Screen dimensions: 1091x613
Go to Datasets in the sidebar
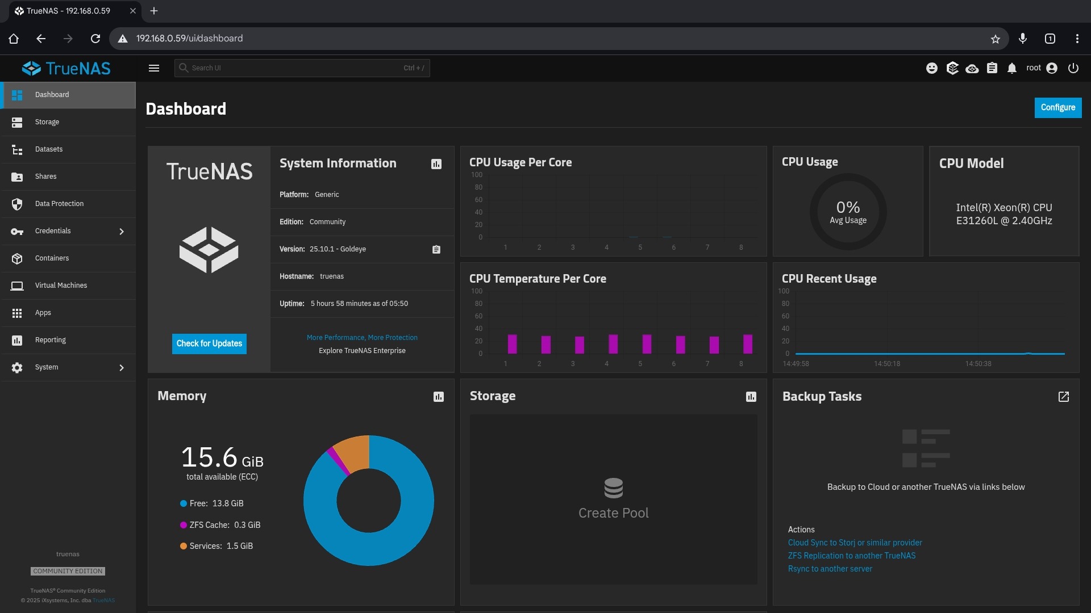click(49, 149)
